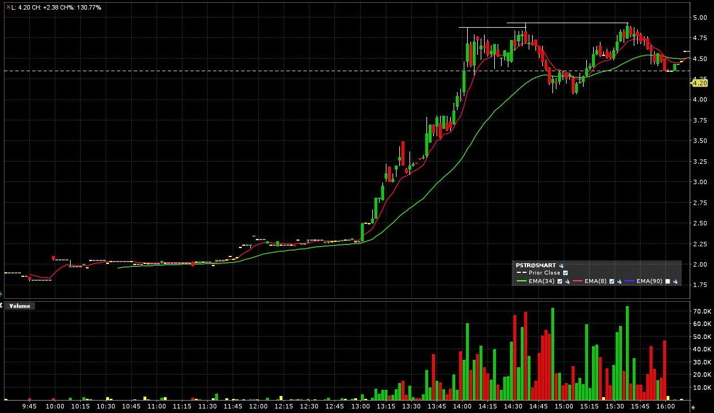Viewport: 714px width, 413px height.
Task: Click the 4.50 price axis label
Action: click(x=700, y=59)
